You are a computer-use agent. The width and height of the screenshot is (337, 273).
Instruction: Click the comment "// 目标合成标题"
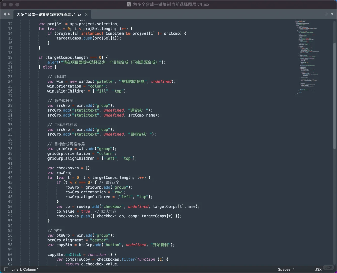[62, 125]
